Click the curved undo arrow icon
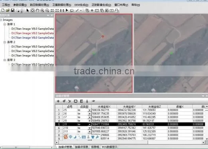 click(x=72, y=10)
